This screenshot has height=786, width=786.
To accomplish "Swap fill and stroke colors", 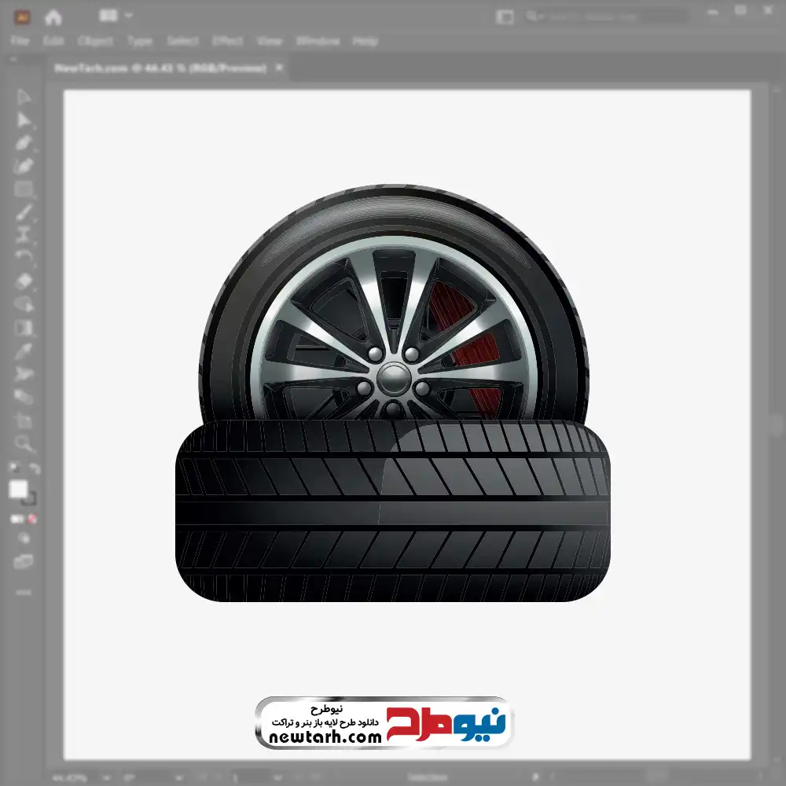I will (x=33, y=469).
